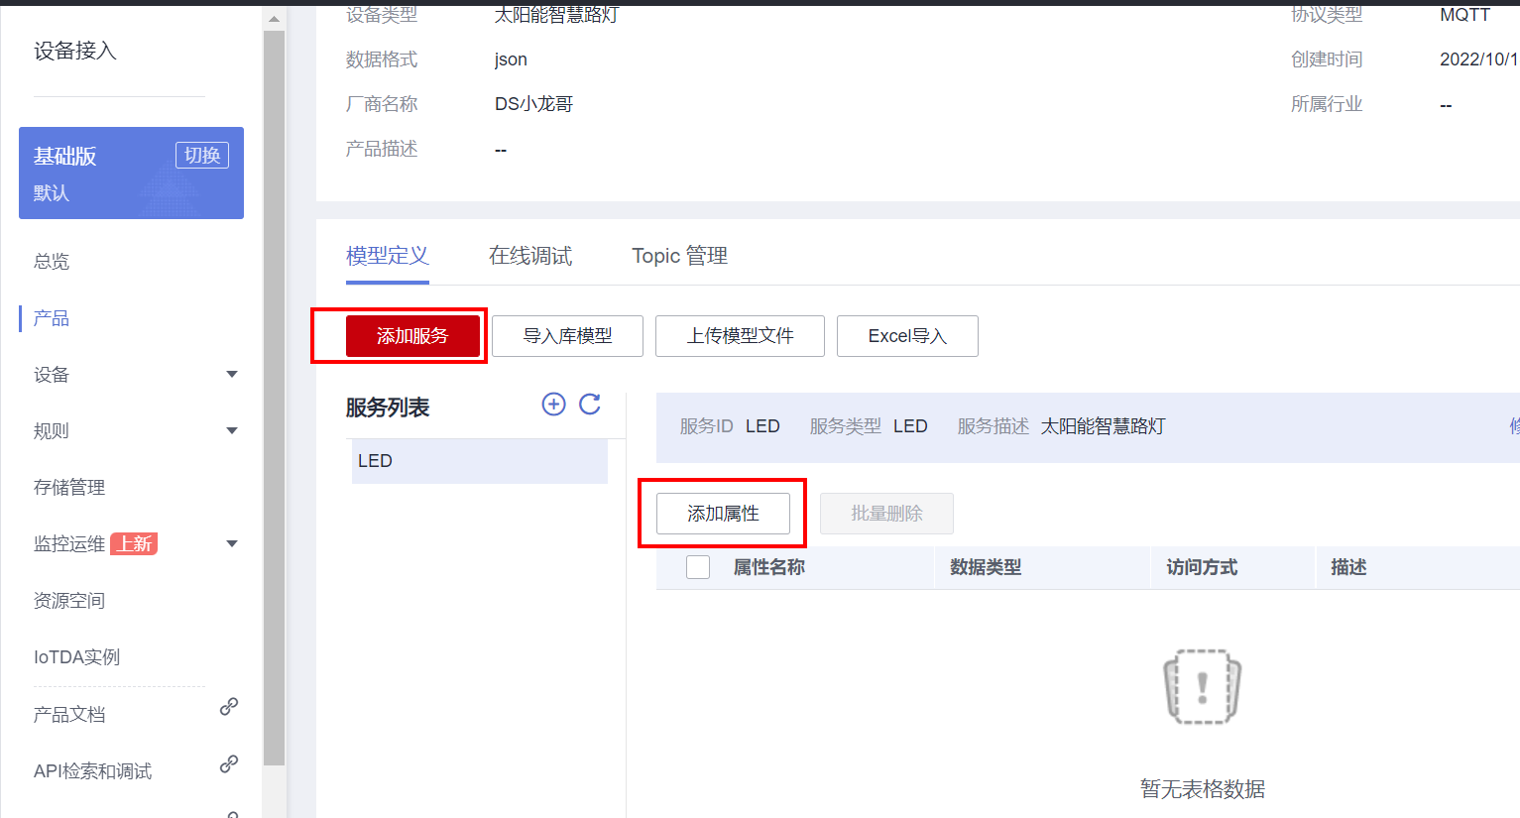
Task: Open the API检索和调试 link icon
Action: [229, 764]
